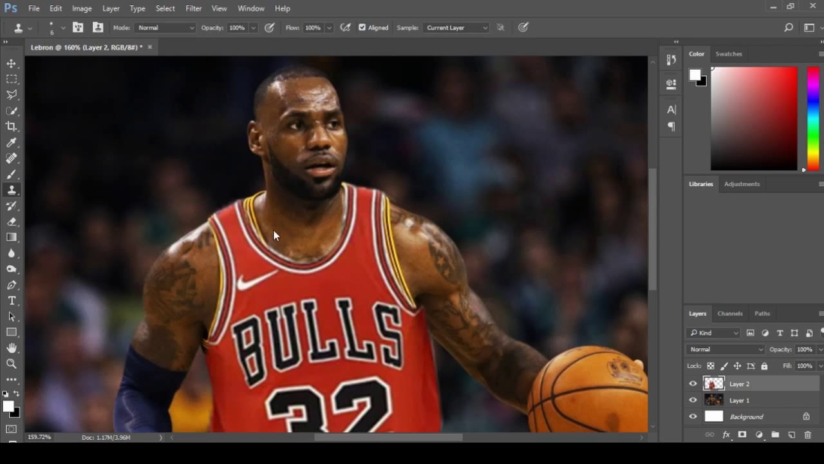Image resolution: width=824 pixels, height=464 pixels.
Task: Click the hue slider strip
Action: tap(813, 118)
